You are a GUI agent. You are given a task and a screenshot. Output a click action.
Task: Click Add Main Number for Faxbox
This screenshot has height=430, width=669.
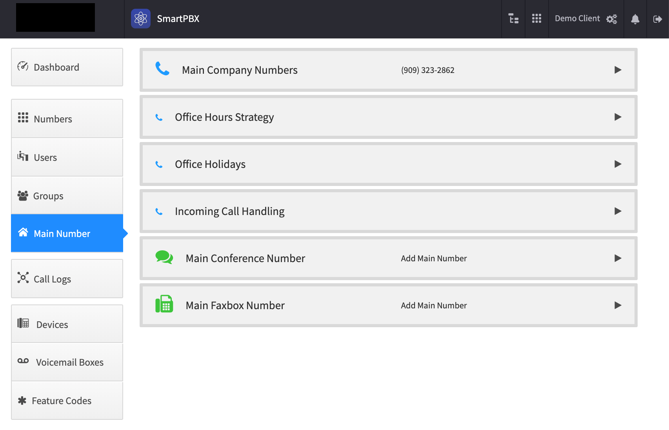click(x=434, y=305)
